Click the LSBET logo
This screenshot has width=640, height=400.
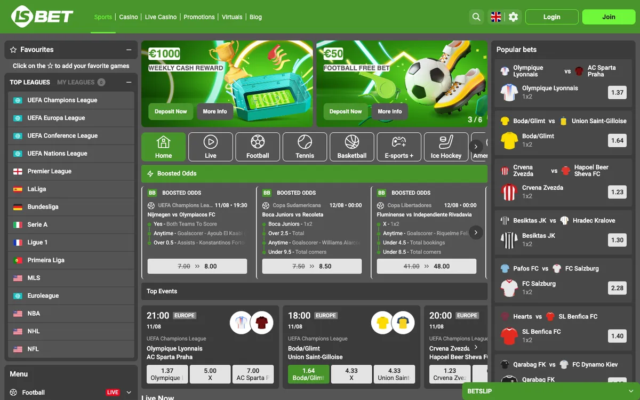tap(42, 17)
